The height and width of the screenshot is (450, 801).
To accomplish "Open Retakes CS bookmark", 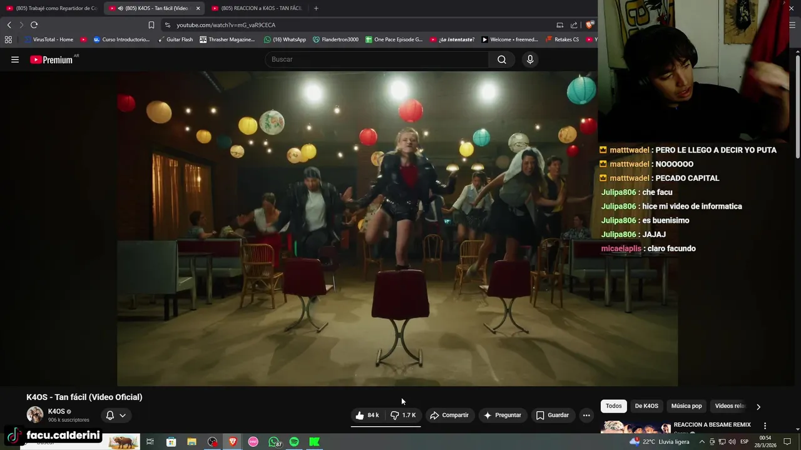I will click(x=562, y=39).
